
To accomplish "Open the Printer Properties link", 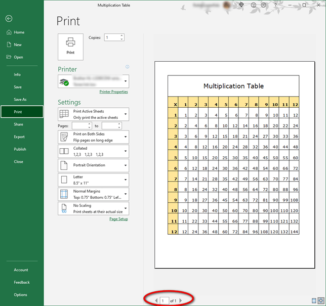I will pyautogui.click(x=113, y=92).
